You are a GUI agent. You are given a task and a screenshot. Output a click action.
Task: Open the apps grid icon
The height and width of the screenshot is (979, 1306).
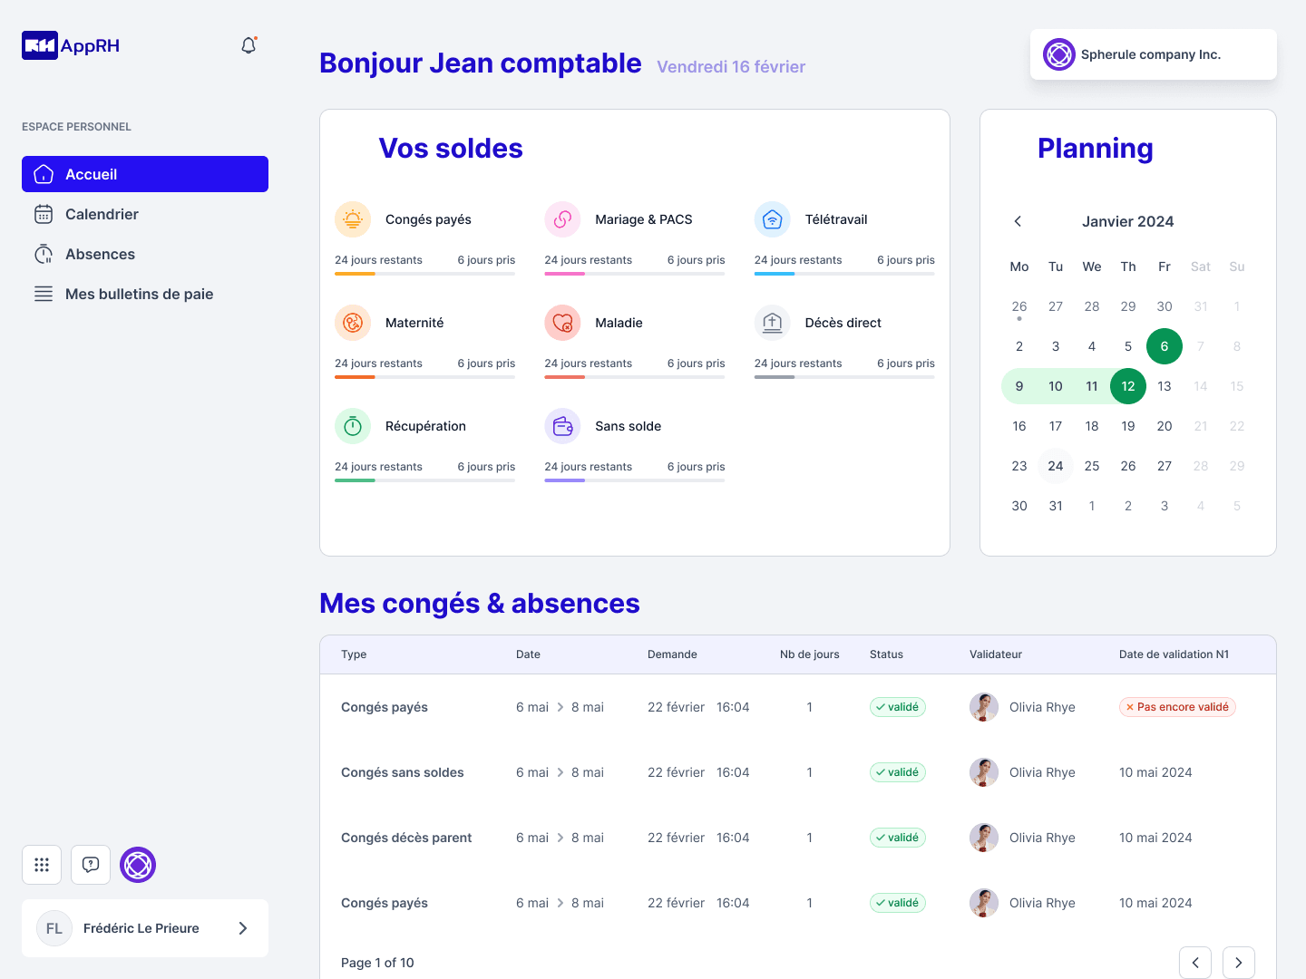point(41,864)
